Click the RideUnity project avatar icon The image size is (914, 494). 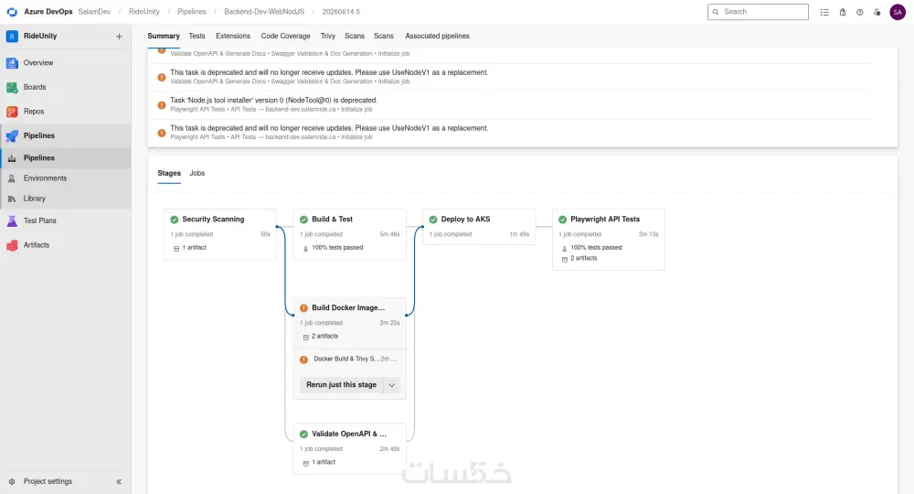12,37
